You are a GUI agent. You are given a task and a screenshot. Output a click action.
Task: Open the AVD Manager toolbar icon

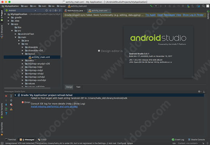point(188,6)
